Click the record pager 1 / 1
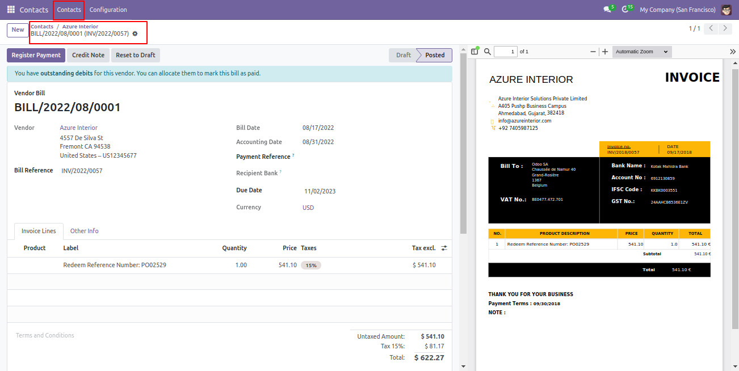Screen dimensions: 739x371 (694, 28)
